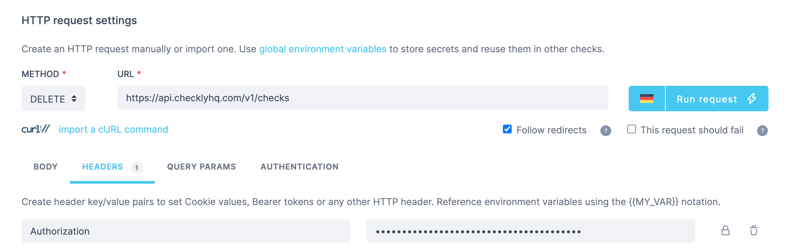Delete the Authorization header via trash icon
The image size is (788, 250).
click(753, 231)
